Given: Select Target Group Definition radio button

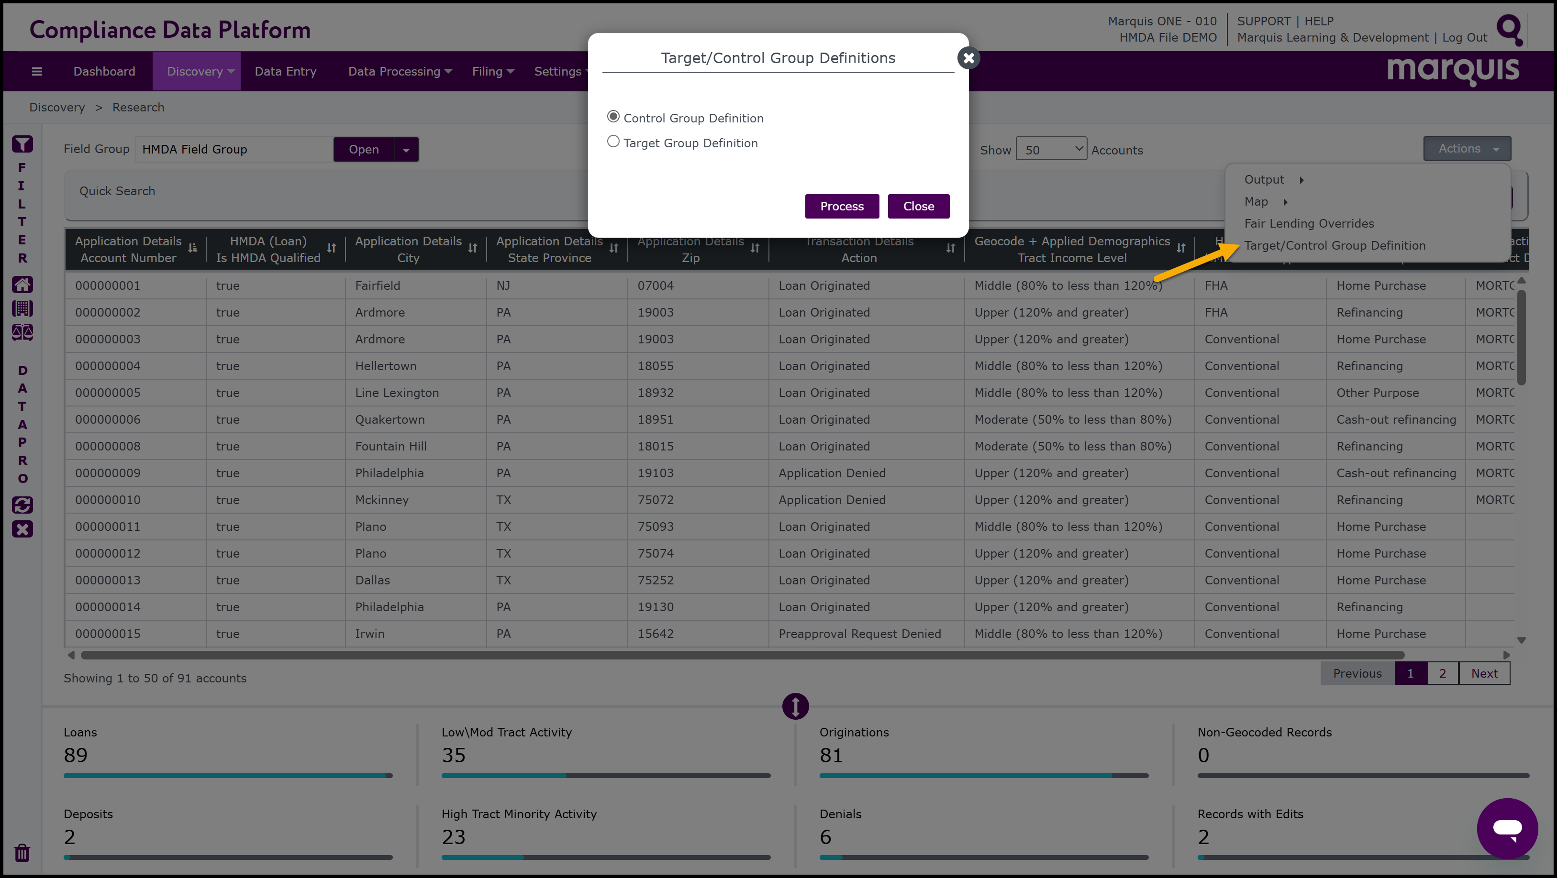Looking at the screenshot, I should click(x=613, y=142).
